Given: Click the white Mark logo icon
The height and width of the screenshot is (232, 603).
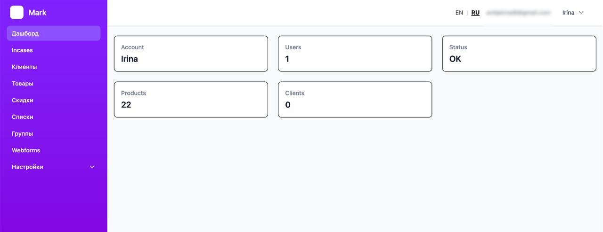Looking at the screenshot, I should (x=16, y=13).
